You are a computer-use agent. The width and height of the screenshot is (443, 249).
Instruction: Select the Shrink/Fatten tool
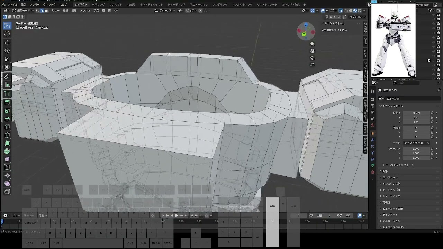coord(7,175)
